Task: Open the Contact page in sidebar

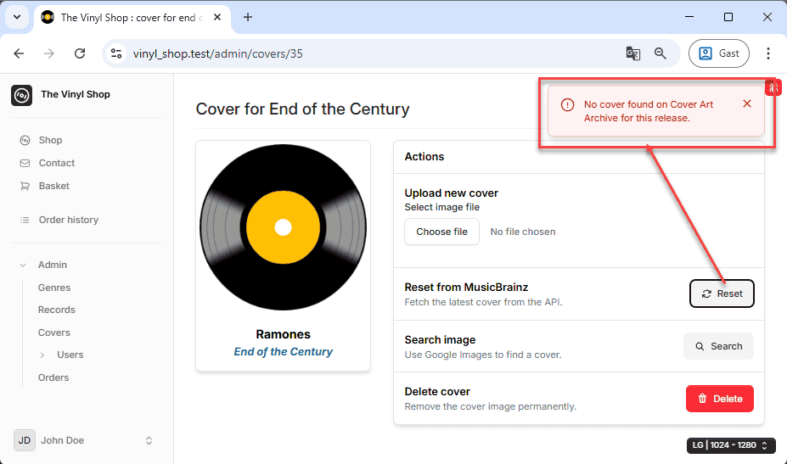Action: 57,163
